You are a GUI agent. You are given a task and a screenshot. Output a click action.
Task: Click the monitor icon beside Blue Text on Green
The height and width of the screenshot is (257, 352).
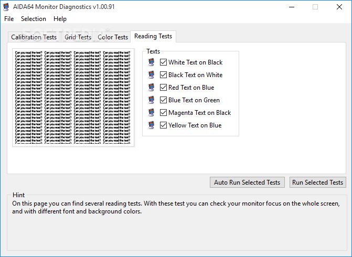152,100
